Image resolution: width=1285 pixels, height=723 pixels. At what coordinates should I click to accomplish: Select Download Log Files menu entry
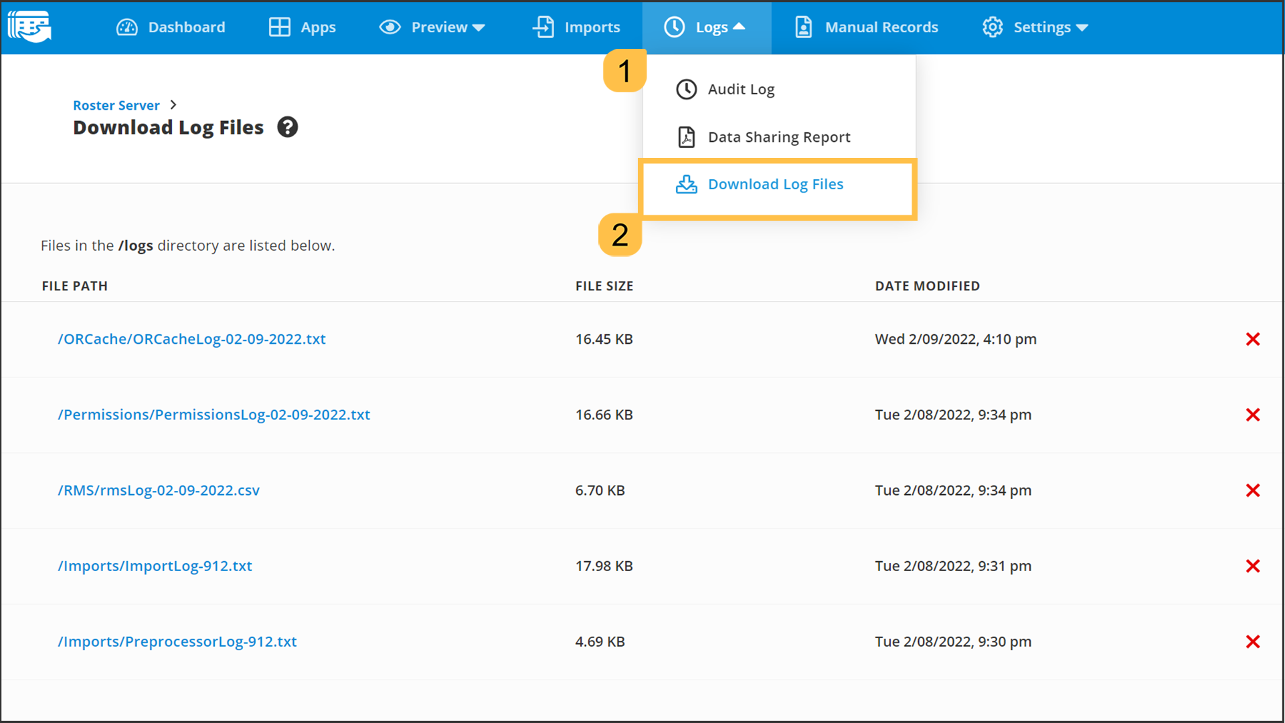(775, 185)
